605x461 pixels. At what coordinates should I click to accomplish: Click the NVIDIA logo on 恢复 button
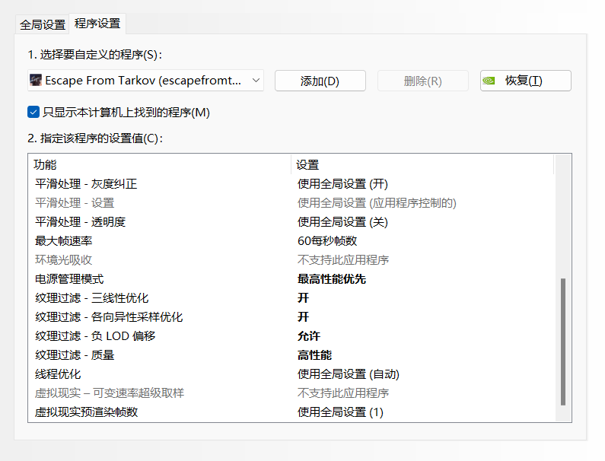489,81
